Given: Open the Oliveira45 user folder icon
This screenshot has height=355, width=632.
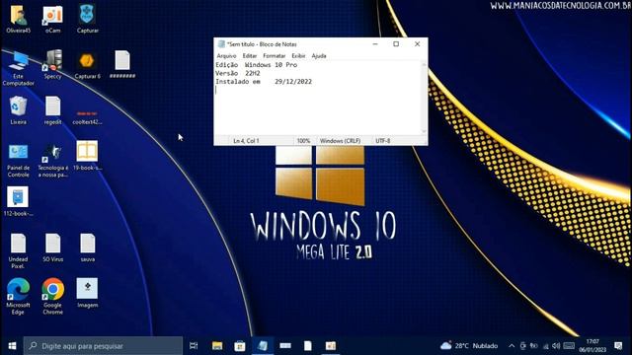Looking at the screenshot, I should pos(18,19).
